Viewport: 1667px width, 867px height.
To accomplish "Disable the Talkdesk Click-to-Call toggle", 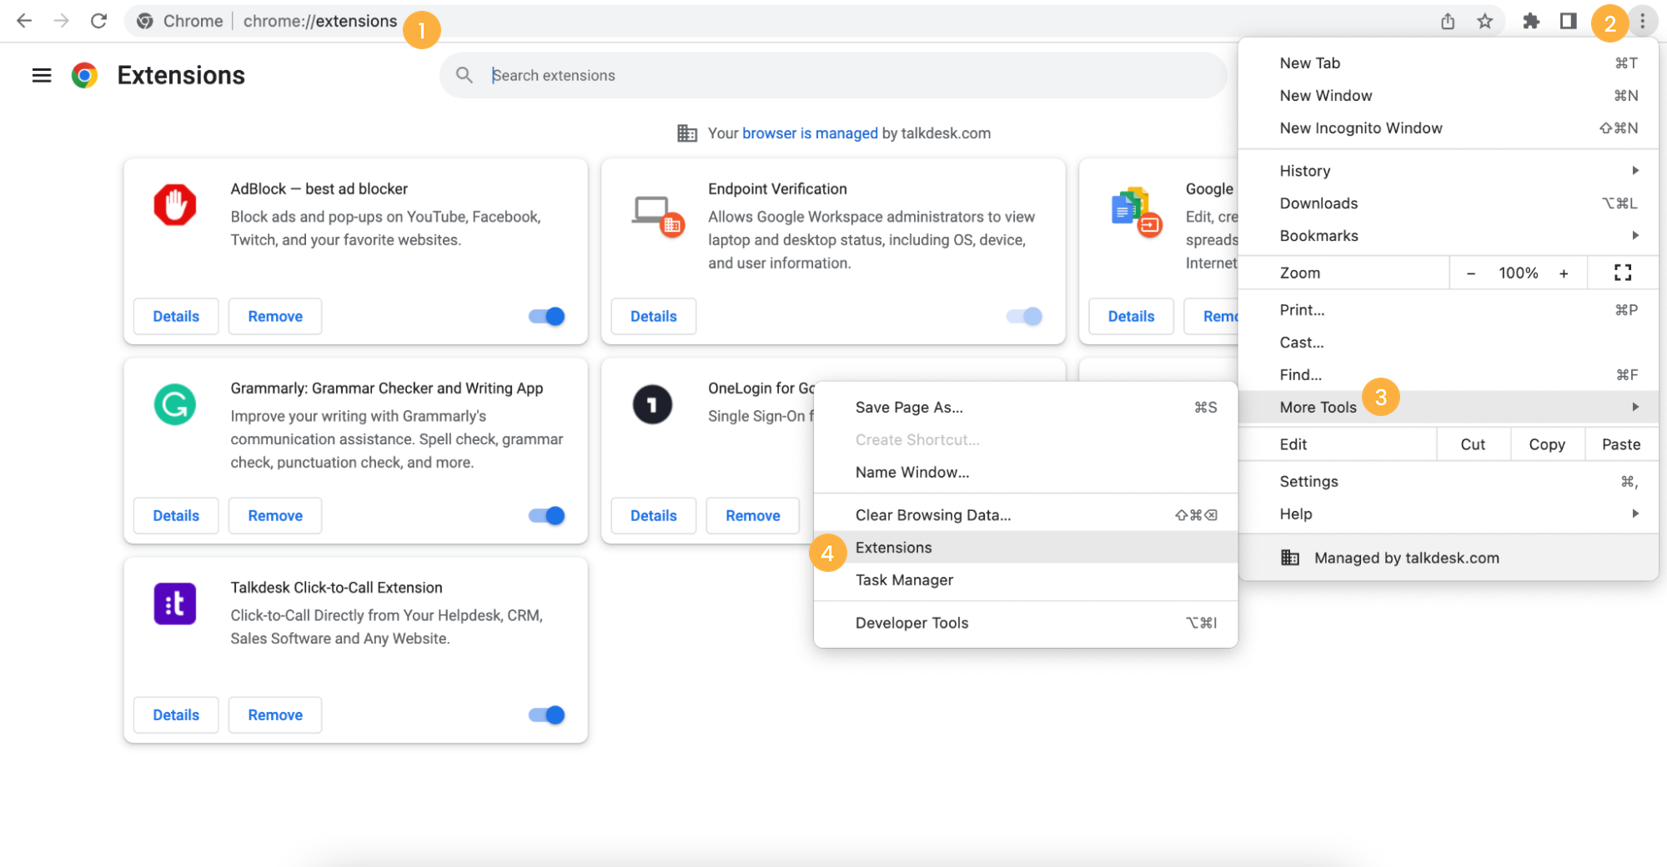I will 547,714.
